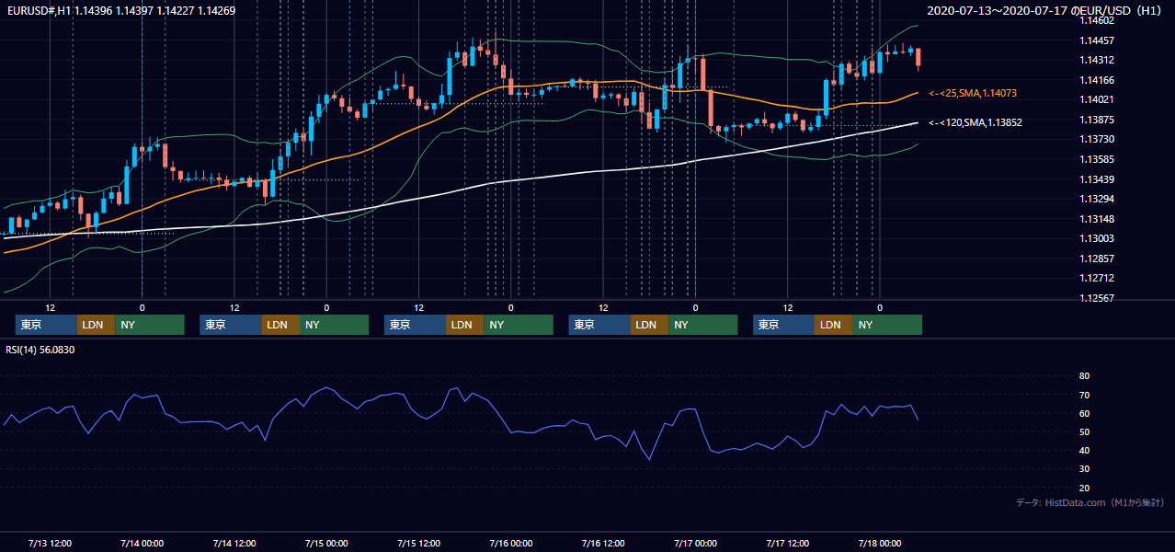
Task: Click time axis label 7/14 12:00
Action: [x=234, y=543]
